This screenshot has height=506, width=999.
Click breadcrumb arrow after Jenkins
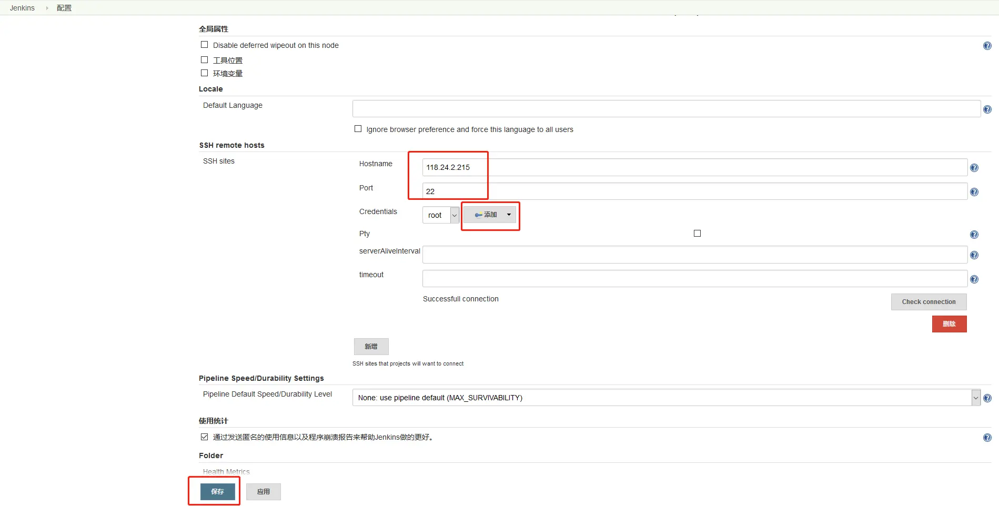click(x=47, y=8)
